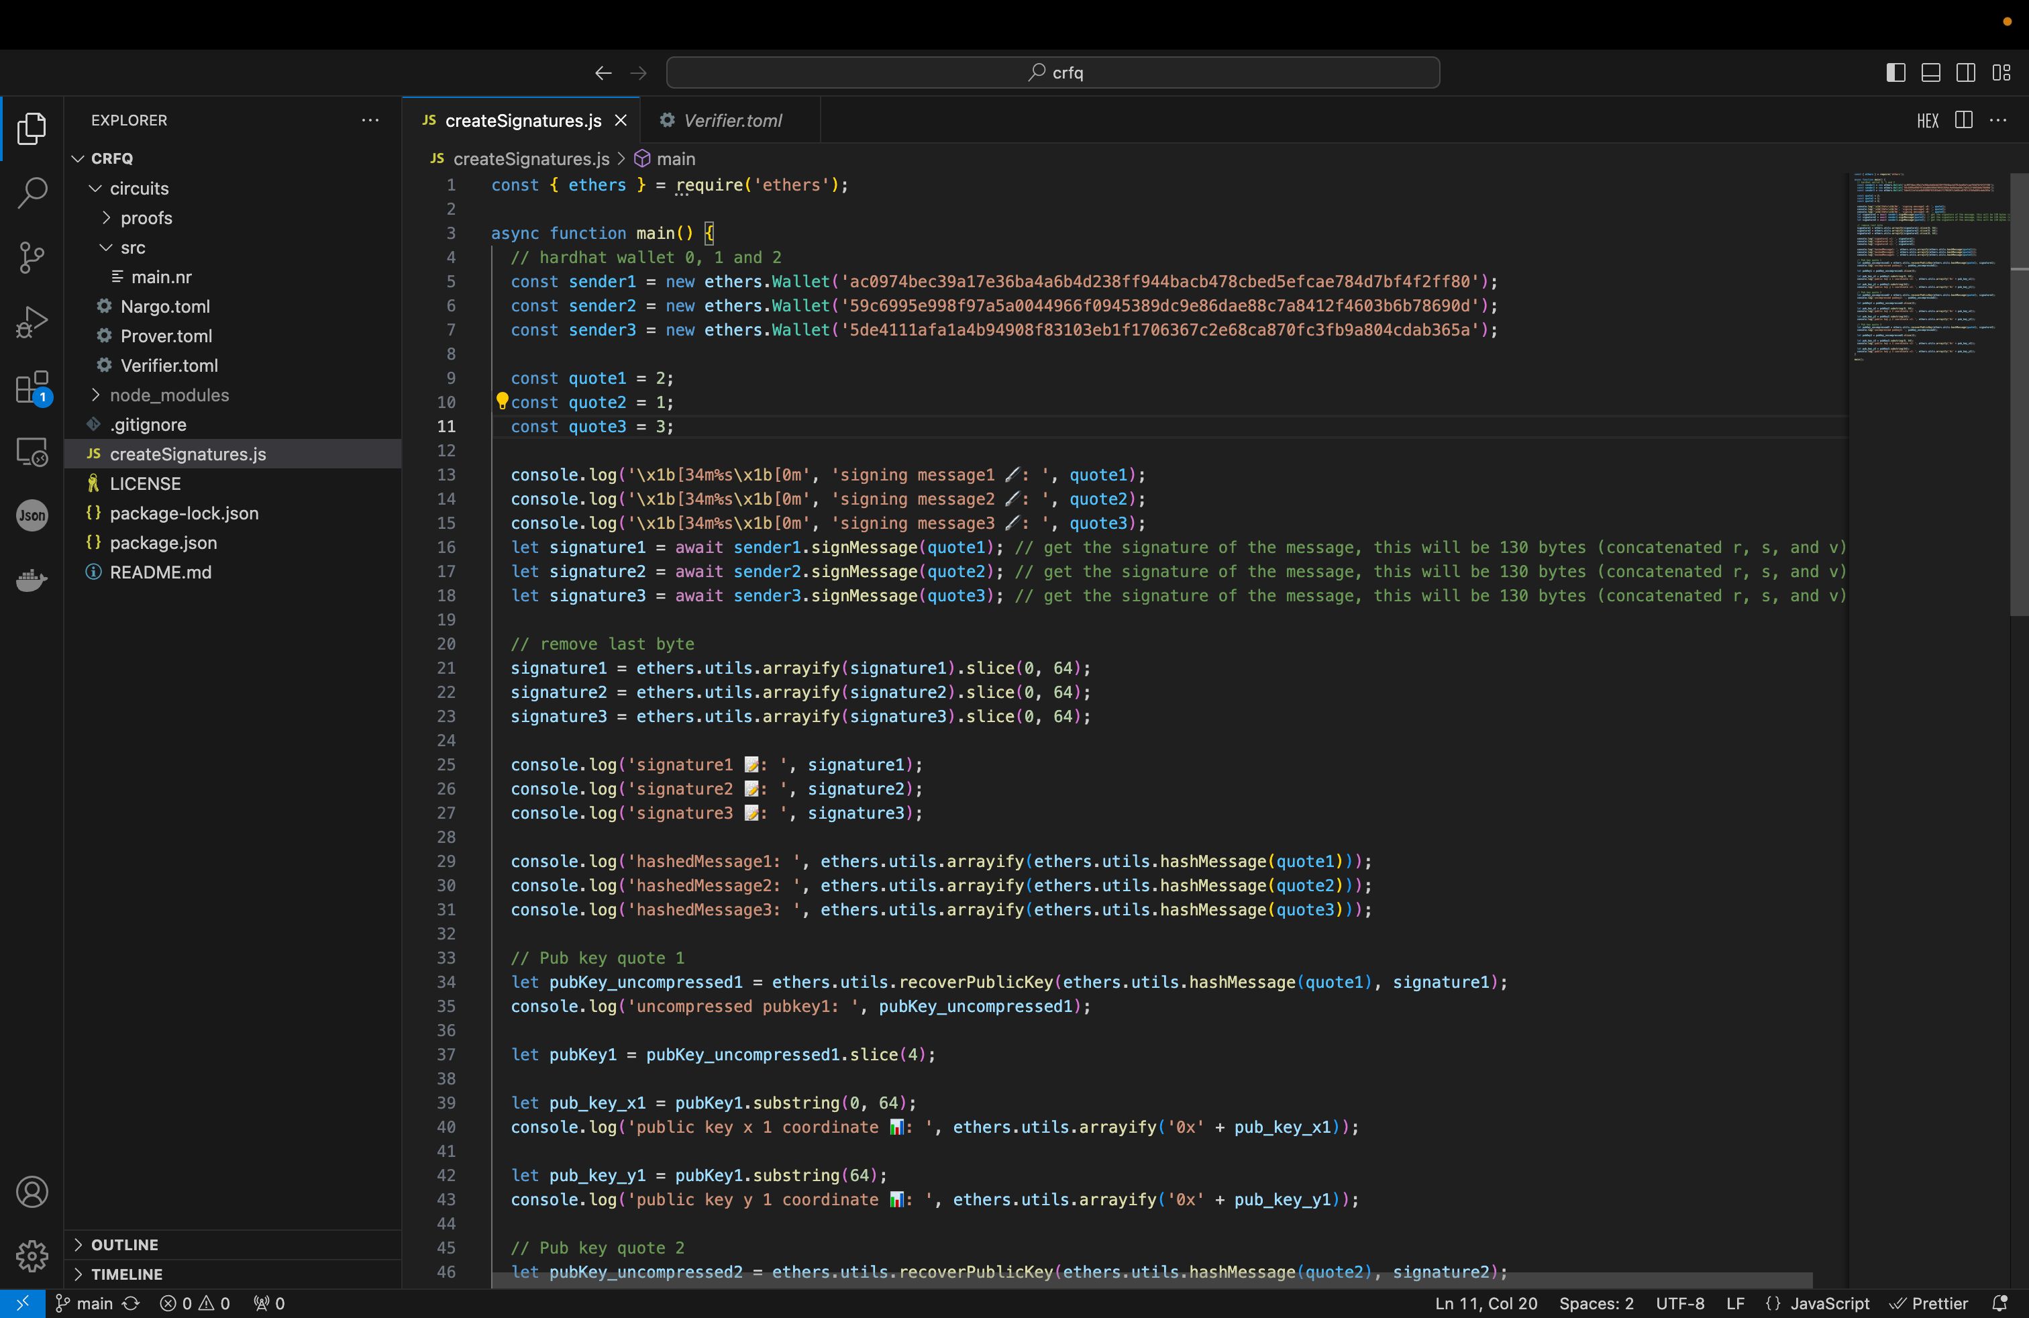Go back with the left arrow
The height and width of the screenshot is (1318, 2029).
pyautogui.click(x=604, y=73)
